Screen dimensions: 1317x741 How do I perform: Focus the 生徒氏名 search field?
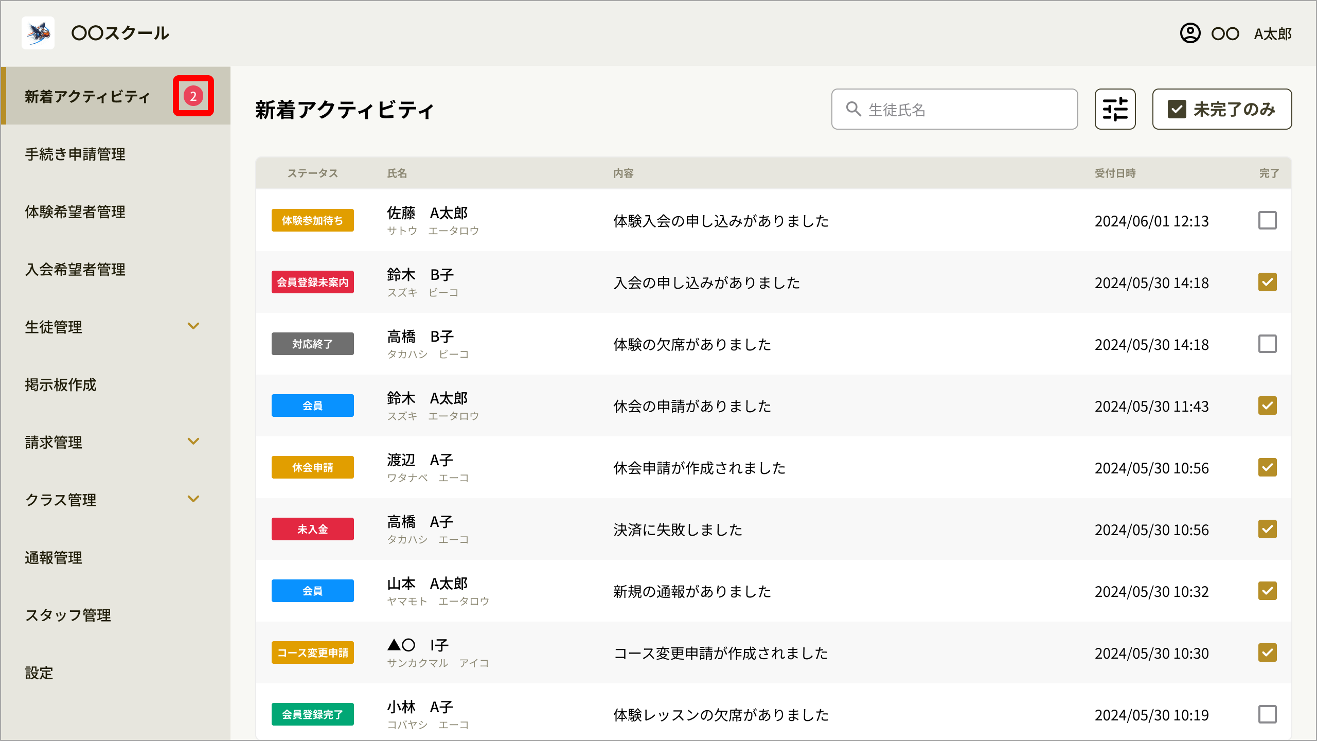click(x=954, y=109)
